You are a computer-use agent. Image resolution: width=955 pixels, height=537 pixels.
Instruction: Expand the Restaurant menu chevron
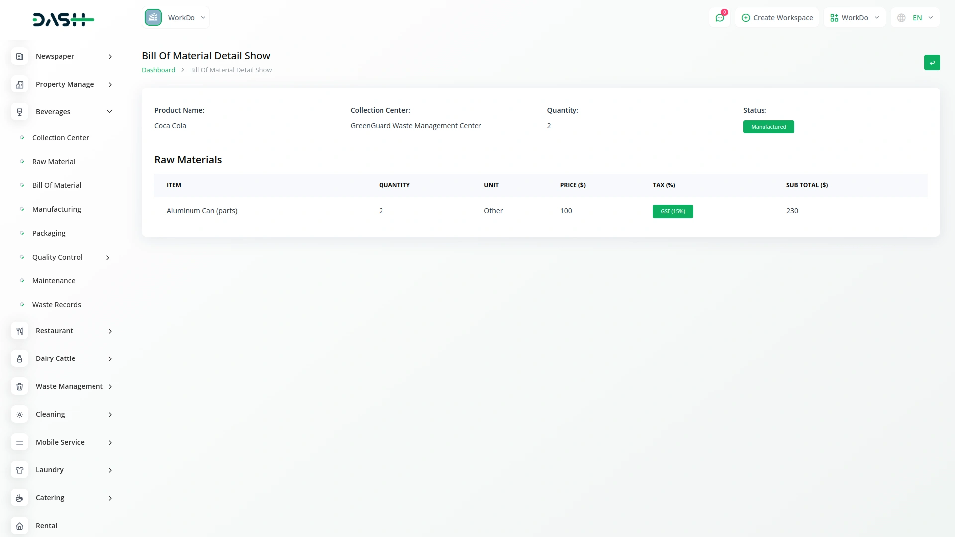click(x=110, y=331)
